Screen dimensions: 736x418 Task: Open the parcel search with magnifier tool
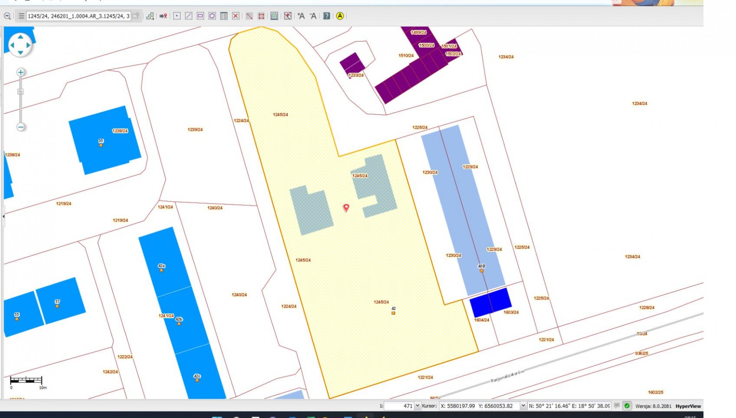[x=150, y=16]
